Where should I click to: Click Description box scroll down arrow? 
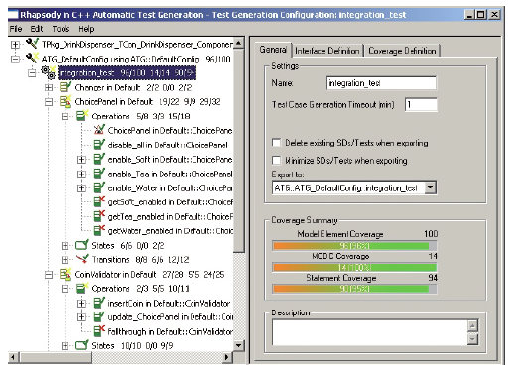(x=473, y=339)
